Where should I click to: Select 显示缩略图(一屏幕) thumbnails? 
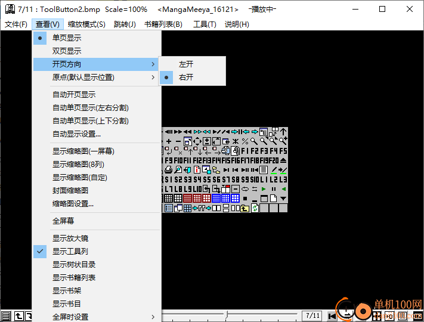[97, 151]
